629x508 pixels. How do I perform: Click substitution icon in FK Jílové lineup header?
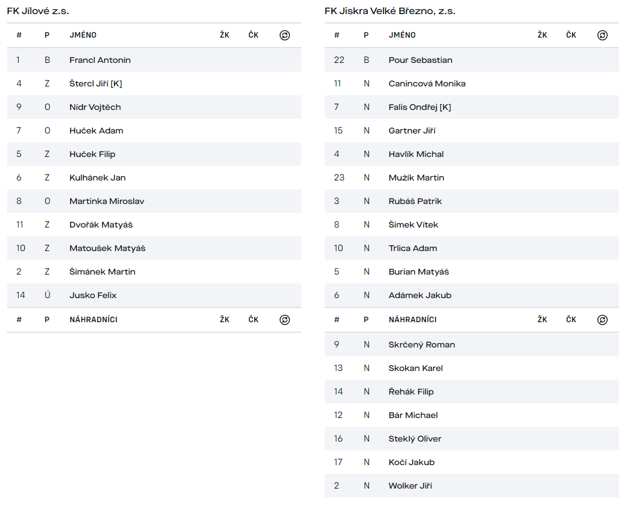[285, 35]
